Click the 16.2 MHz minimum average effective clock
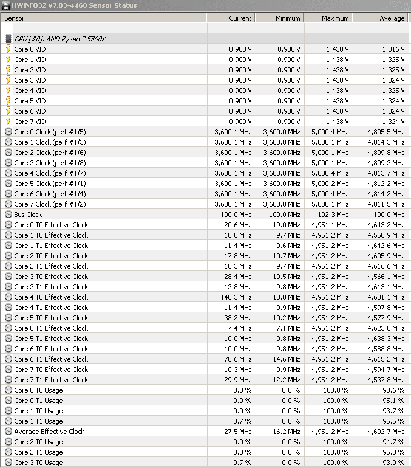Screen dimensions: 411x468 point(287,432)
